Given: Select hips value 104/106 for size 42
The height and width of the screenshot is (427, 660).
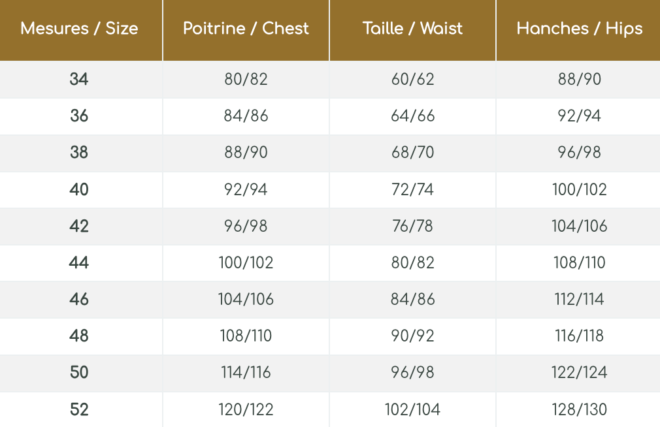Looking at the screenshot, I should tap(579, 227).
